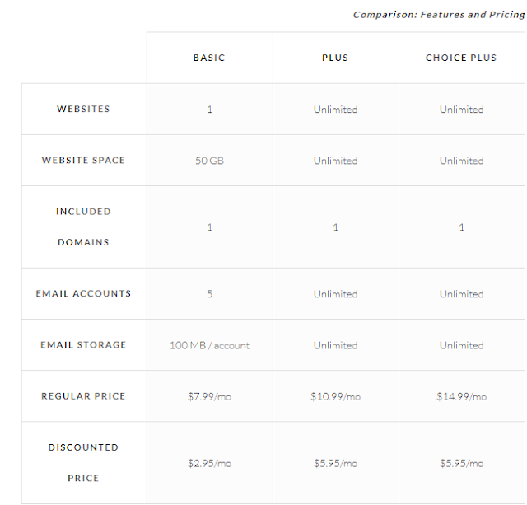Image resolution: width=527 pixels, height=505 pixels.
Task: Click the DISCOUNTED PRICE row label
Action: click(x=83, y=463)
